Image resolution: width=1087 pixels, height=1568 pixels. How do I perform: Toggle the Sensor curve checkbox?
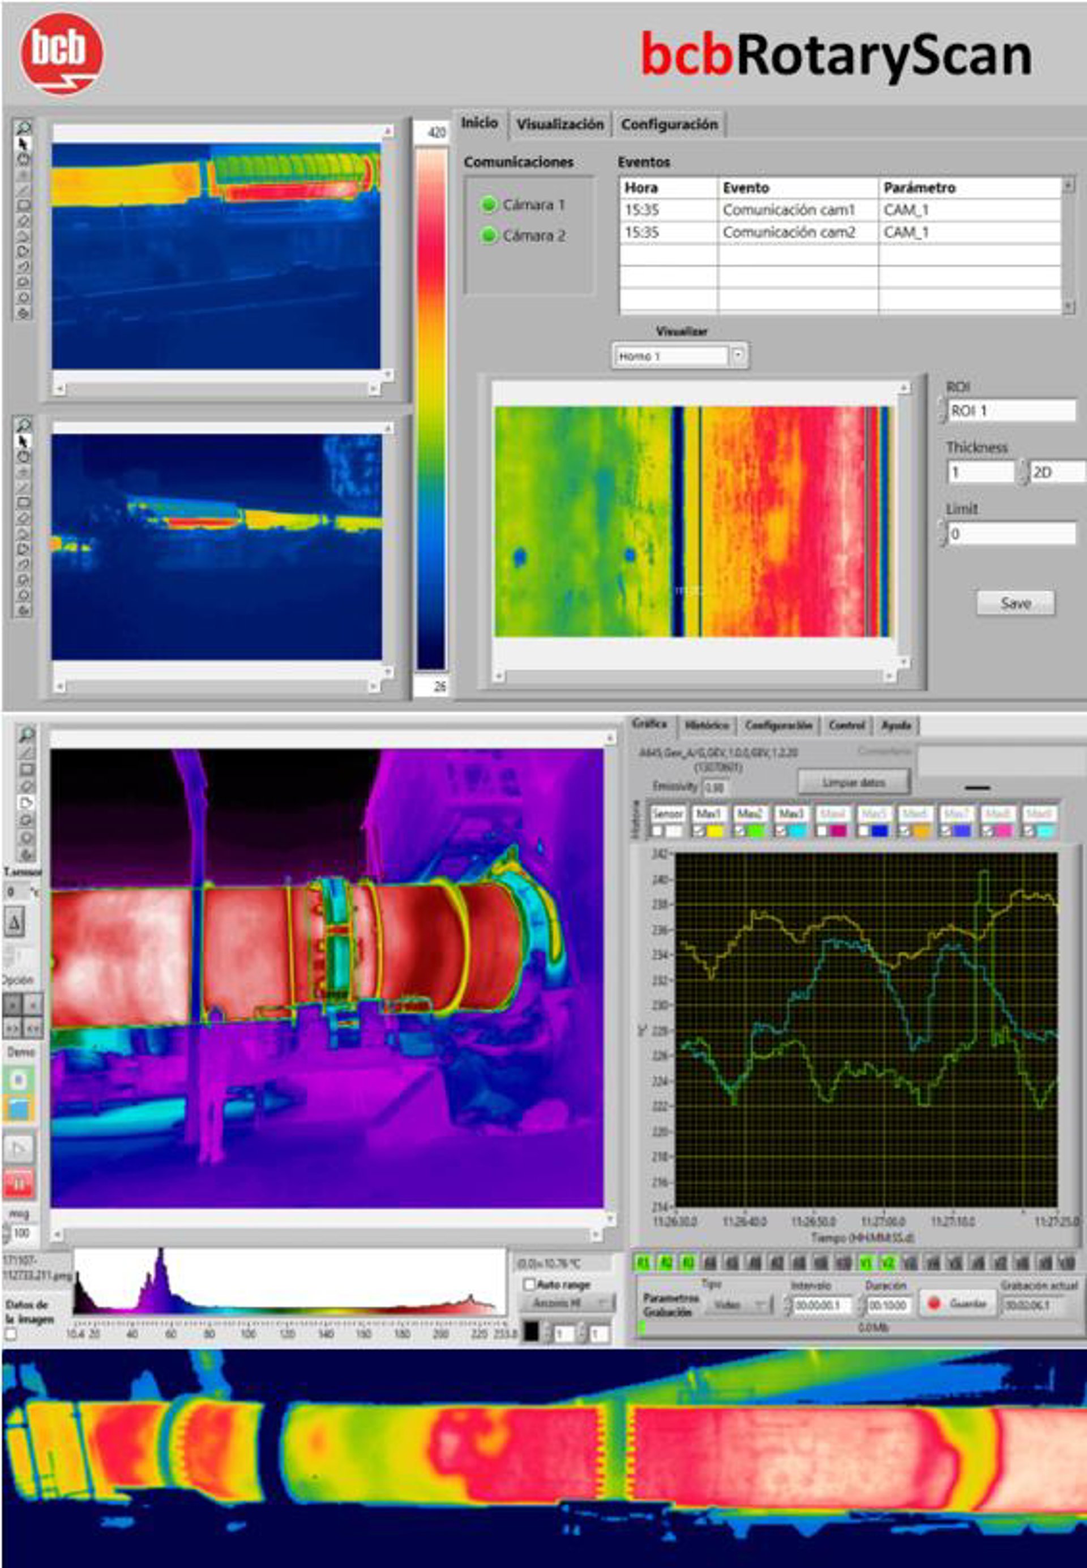[657, 831]
